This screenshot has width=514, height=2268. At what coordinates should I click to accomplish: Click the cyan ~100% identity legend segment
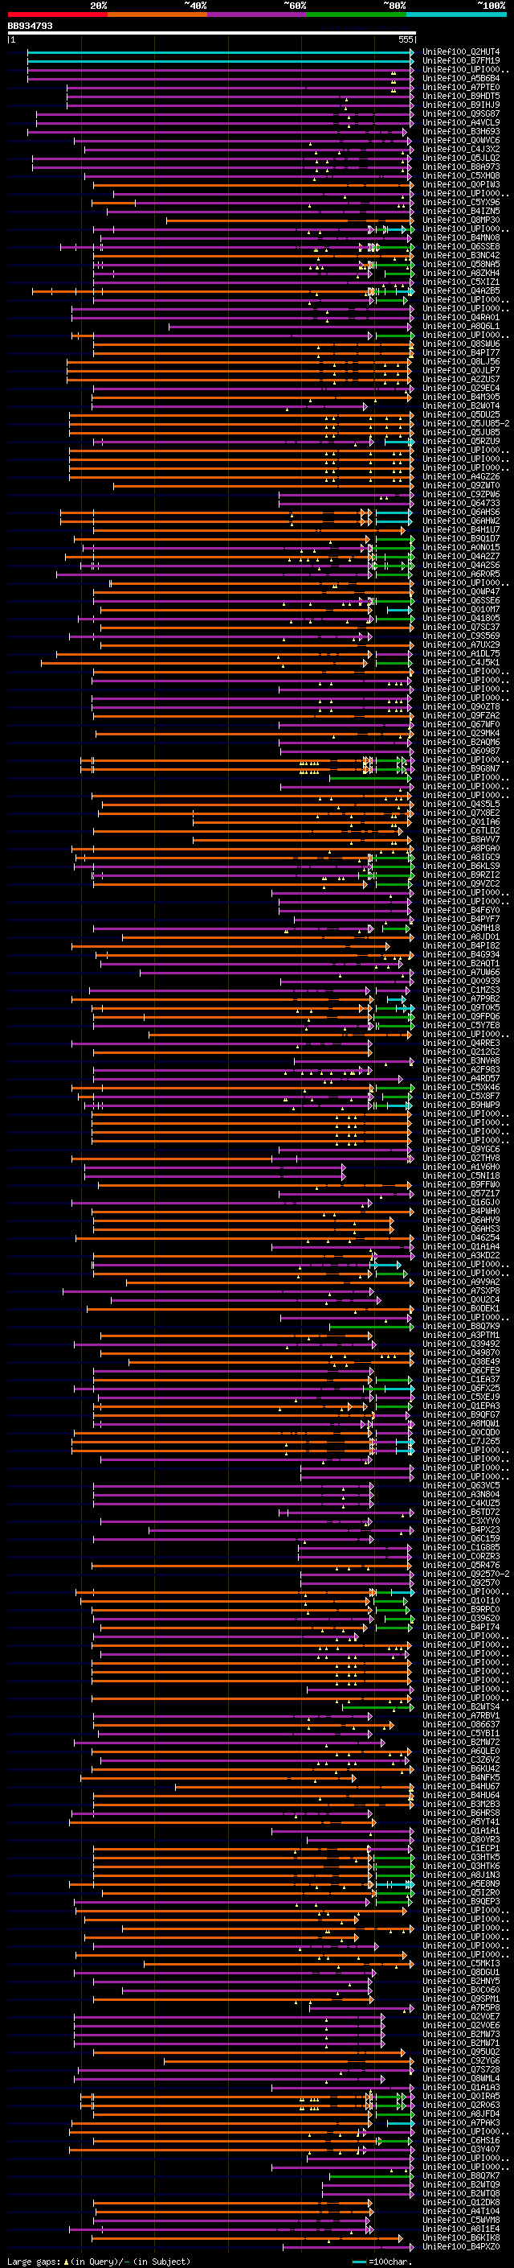click(x=456, y=14)
